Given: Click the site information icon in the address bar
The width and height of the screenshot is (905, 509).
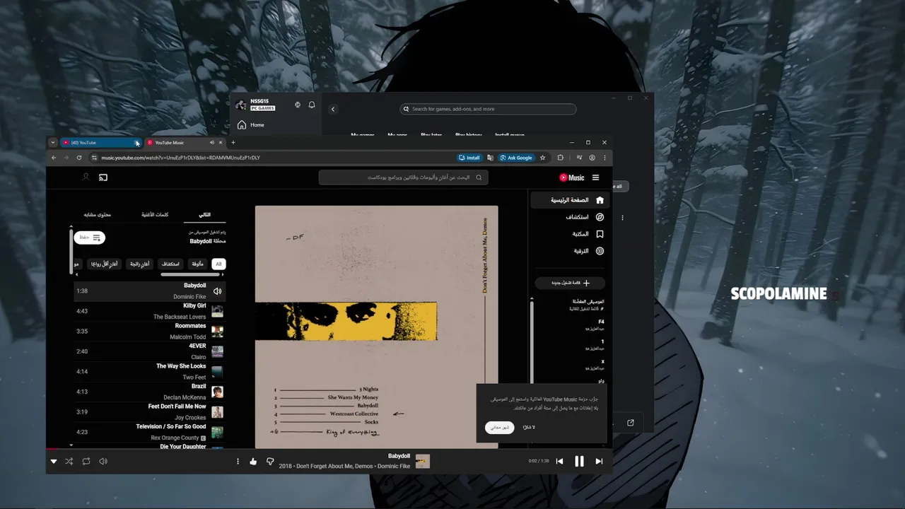Looking at the screenshot, I should (x=94, y=158).
